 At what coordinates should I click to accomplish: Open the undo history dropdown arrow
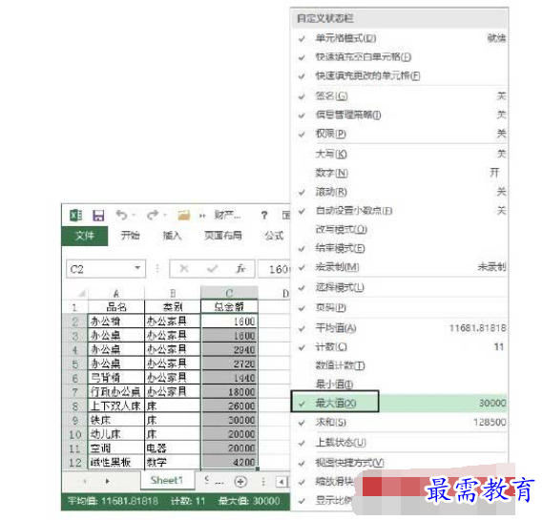pos(134,216)
